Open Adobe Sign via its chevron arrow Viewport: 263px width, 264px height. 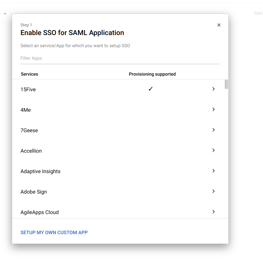(x=213, y=191)
